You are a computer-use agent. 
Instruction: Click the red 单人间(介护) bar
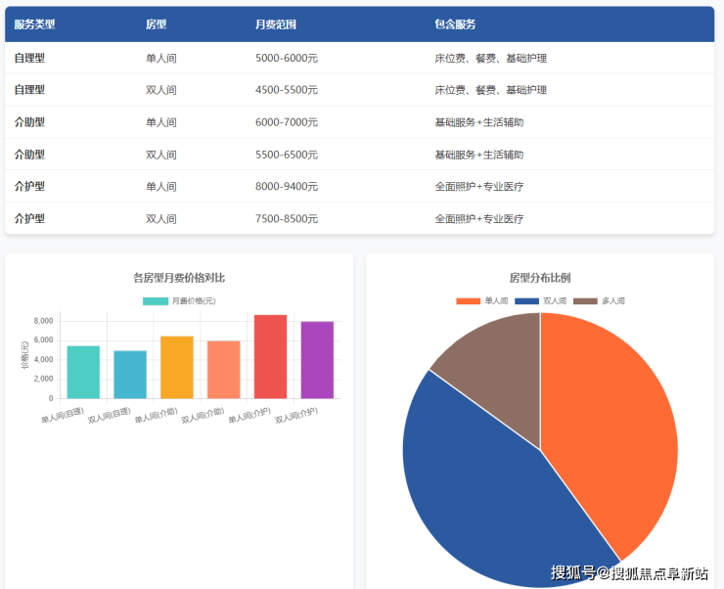(270, 357)
